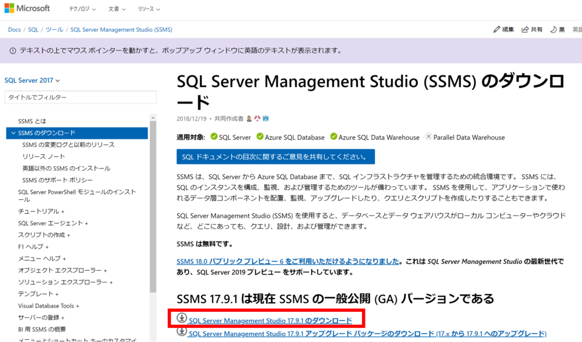Click the sidebar scrollbar up arrow
This screenshot has height=342, width=582.
tap(153, 118)
